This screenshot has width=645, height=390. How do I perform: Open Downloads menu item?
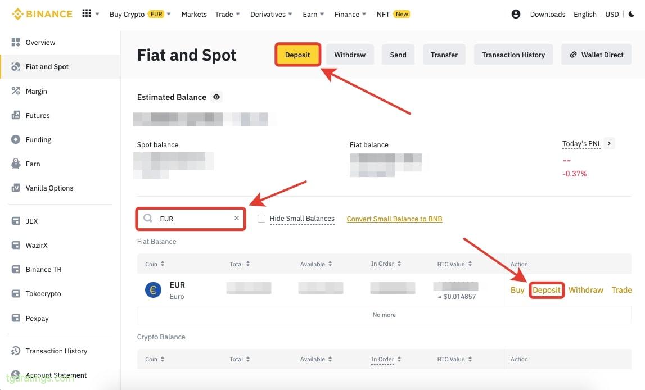tap(548, 14)
